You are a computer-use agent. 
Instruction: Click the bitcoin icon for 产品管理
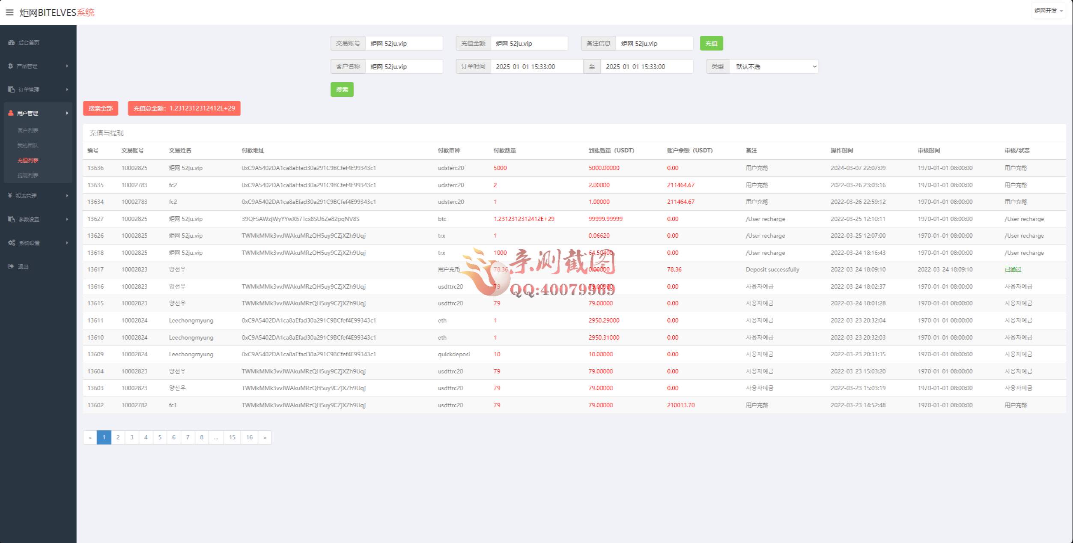coord(11,66)
